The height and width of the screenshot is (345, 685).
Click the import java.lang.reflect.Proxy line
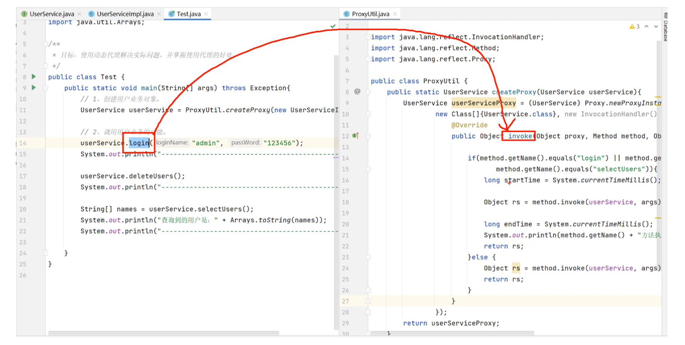(x=433, y=59)
